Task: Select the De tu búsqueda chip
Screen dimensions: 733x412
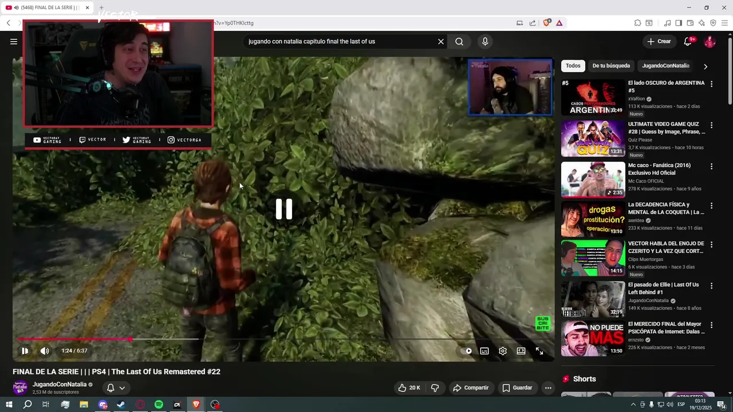Action: [x=611, y=66]
